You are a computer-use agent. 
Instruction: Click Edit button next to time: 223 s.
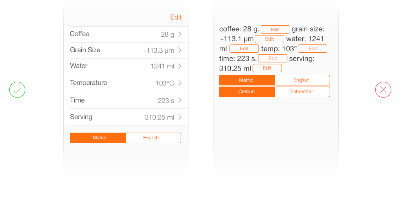tap(273, 58)
